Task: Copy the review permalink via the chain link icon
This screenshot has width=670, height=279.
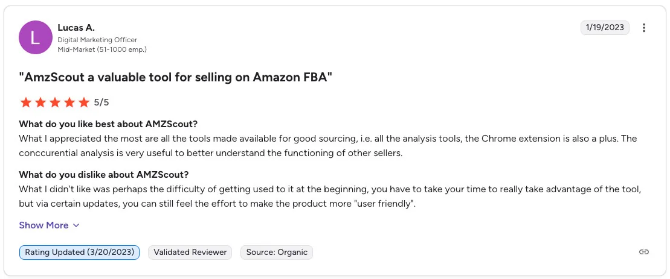Action: coord(643,252)
